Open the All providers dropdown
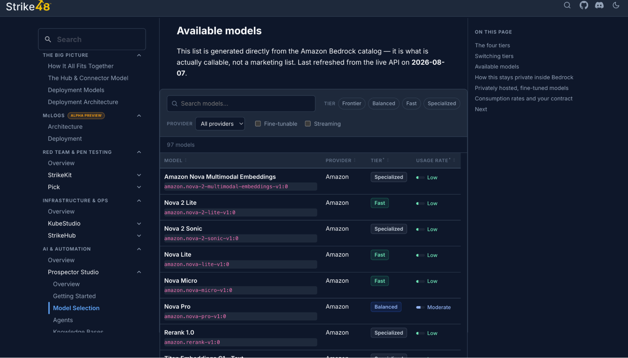The height and width of the screenshot is (358, 628). 220,124
